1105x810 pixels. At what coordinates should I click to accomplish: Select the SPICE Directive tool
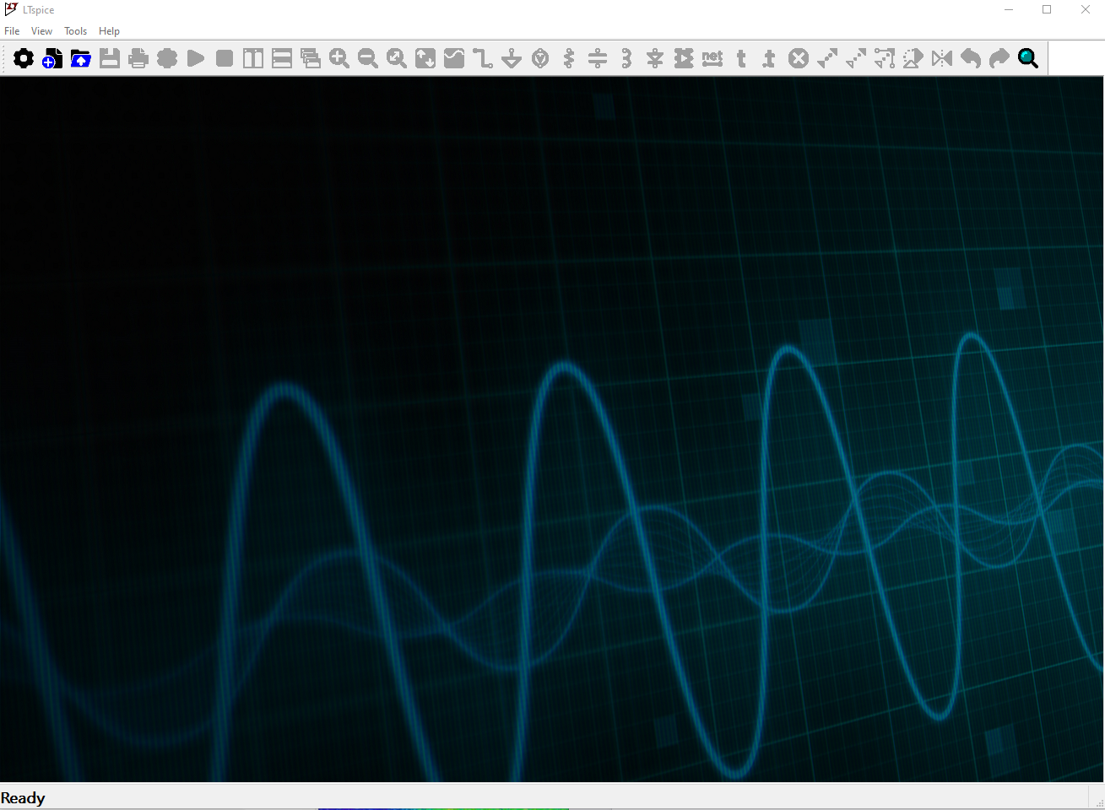click(x=770, y=58)
